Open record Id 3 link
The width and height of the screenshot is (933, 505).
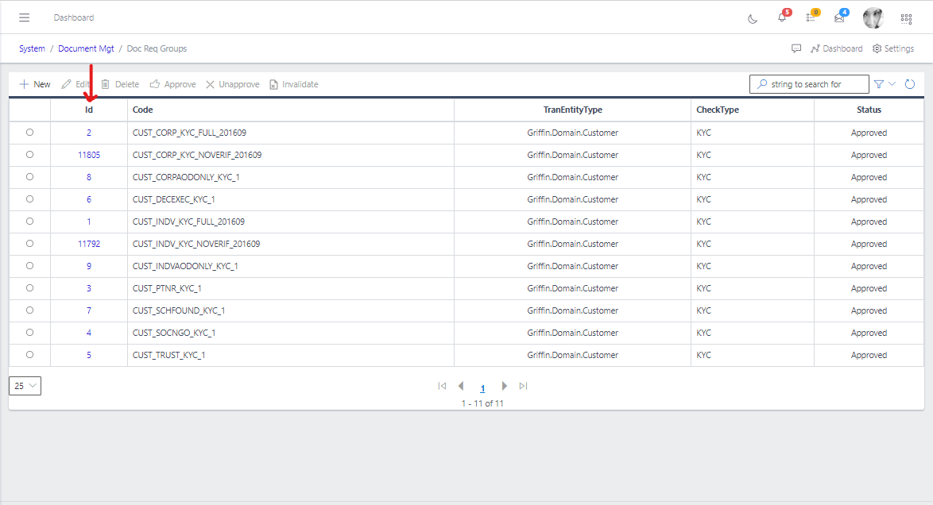89,288
